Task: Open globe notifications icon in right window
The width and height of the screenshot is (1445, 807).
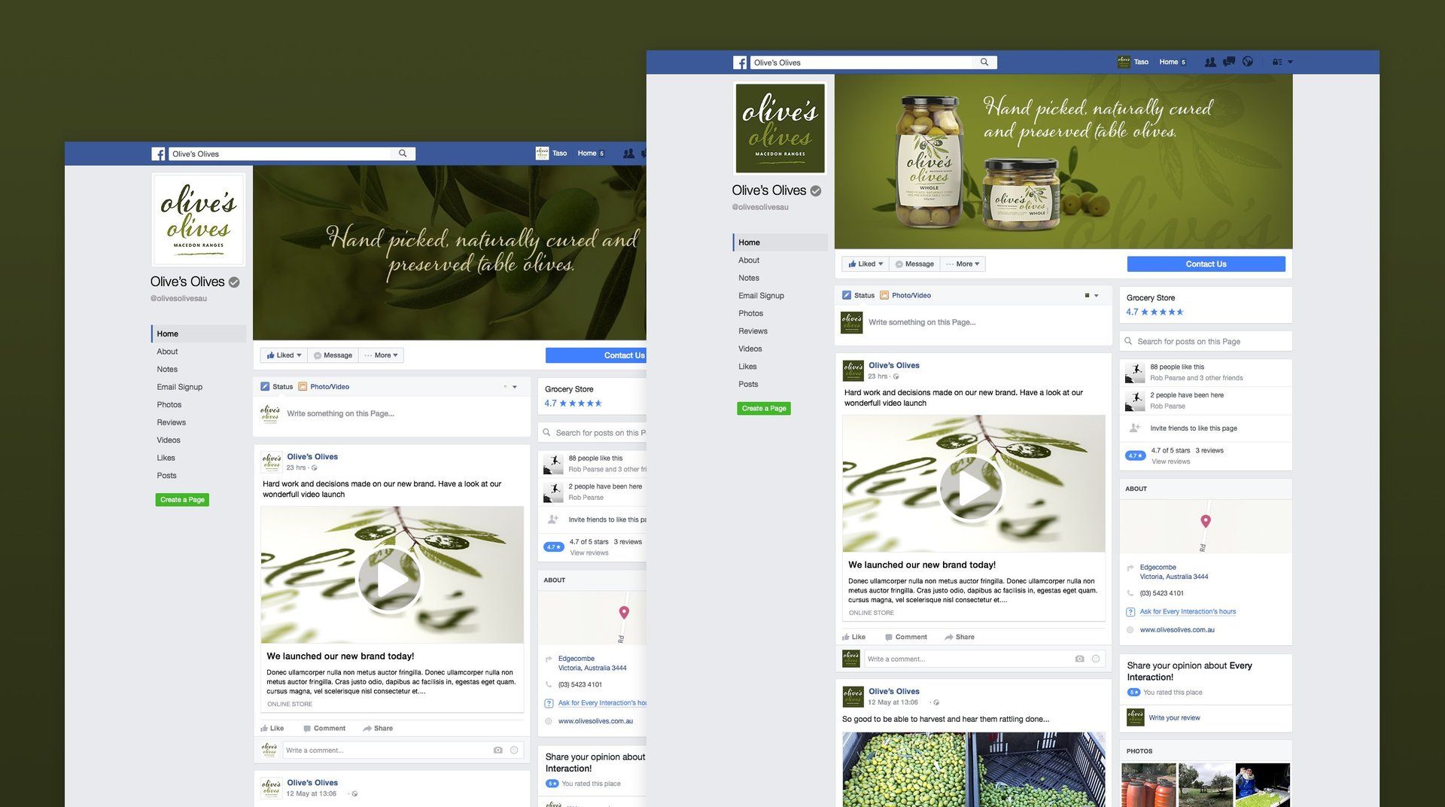Action: pos(1248,62)
